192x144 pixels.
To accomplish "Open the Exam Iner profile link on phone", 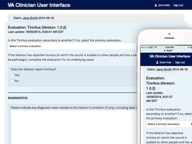I will (165, 62).
